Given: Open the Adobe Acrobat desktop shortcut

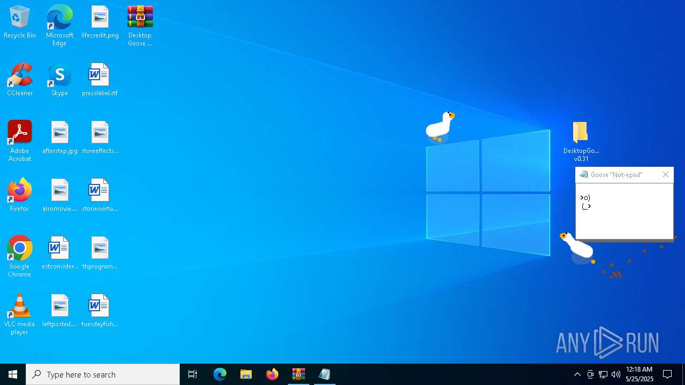Looking at the screenshot, I should (x=20, y=141).
